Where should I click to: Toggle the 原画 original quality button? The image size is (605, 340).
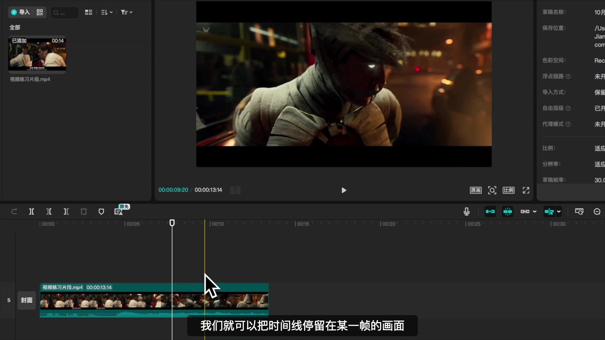tap(476, 190)
